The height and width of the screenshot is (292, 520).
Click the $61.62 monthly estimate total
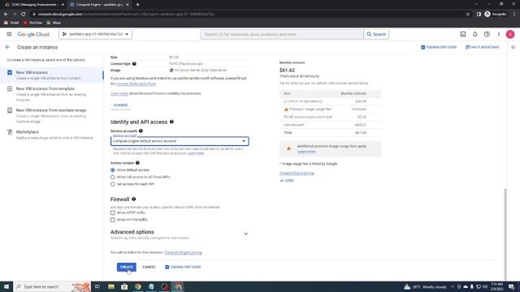(287, 71)
